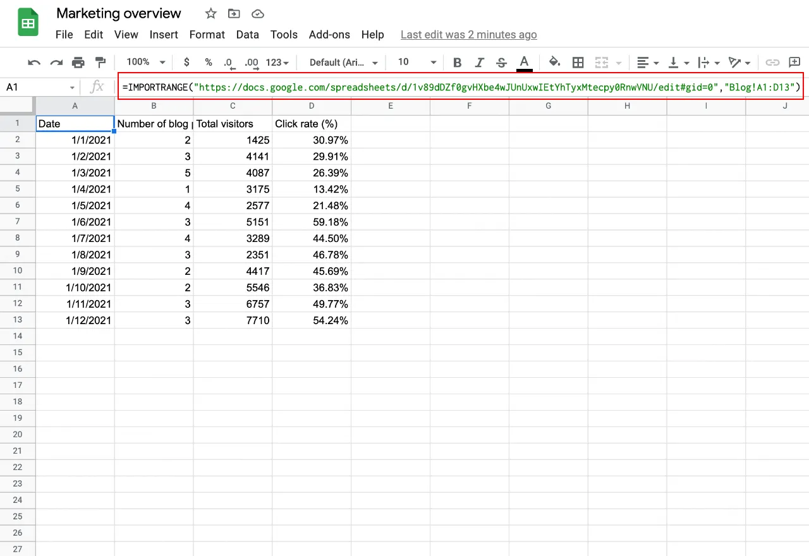Click the Print icon
Screen dimensions: 809x556
click(78, 62)
